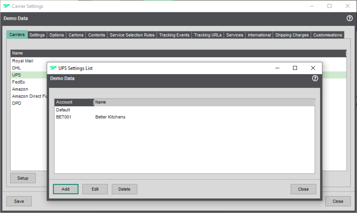Open help icon in UPS Settings List
The width and height of the screenshot is (357, 213).
pyautogui.click(x=315, y=78)
